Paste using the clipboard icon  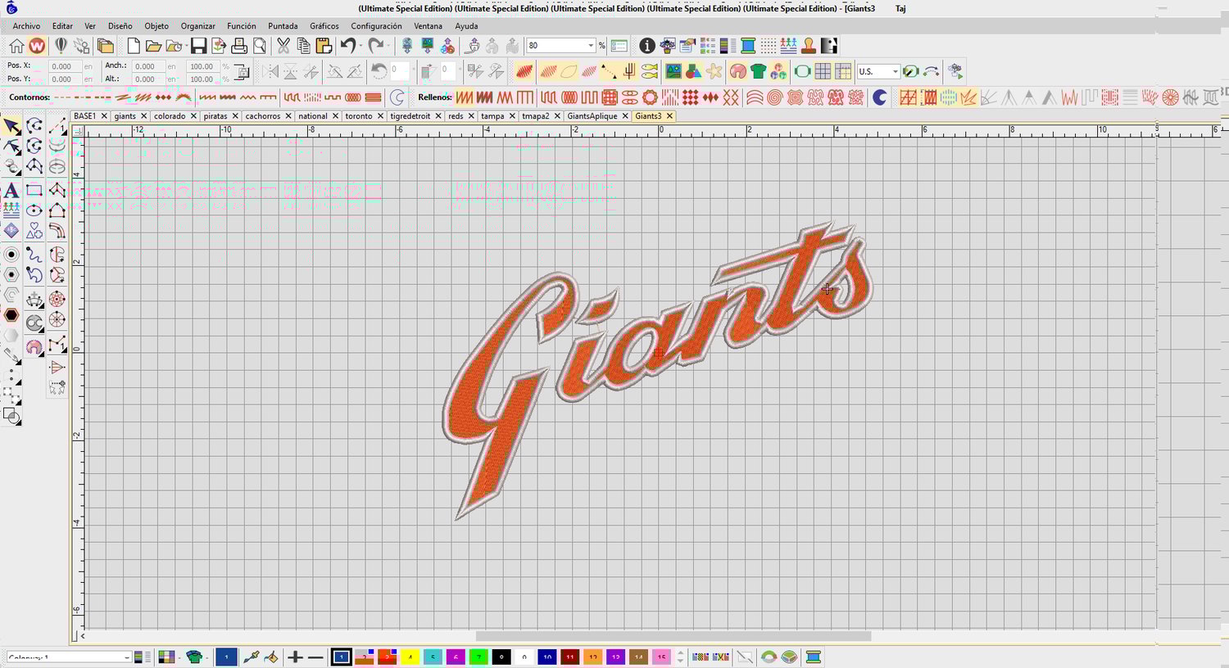pos(324,46)
